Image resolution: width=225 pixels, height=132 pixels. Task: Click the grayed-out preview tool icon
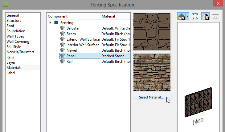click(215, 16)
